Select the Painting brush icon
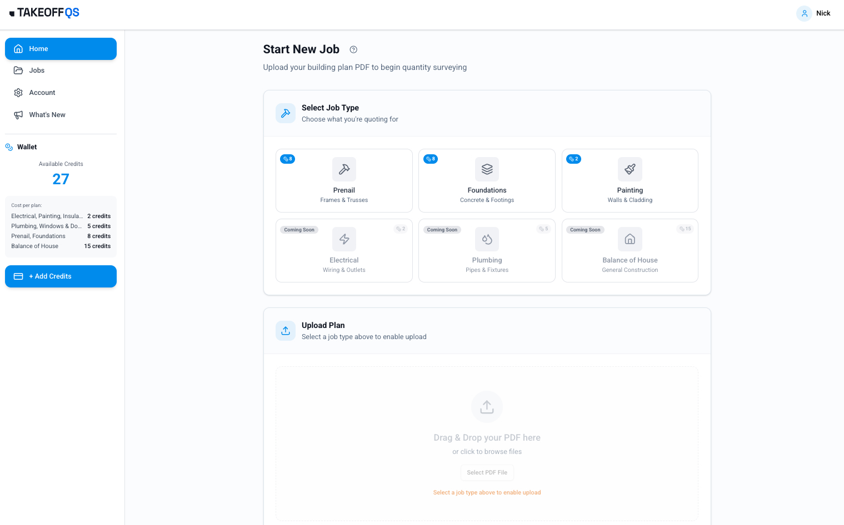844x525 pixels. coord(630,169)
